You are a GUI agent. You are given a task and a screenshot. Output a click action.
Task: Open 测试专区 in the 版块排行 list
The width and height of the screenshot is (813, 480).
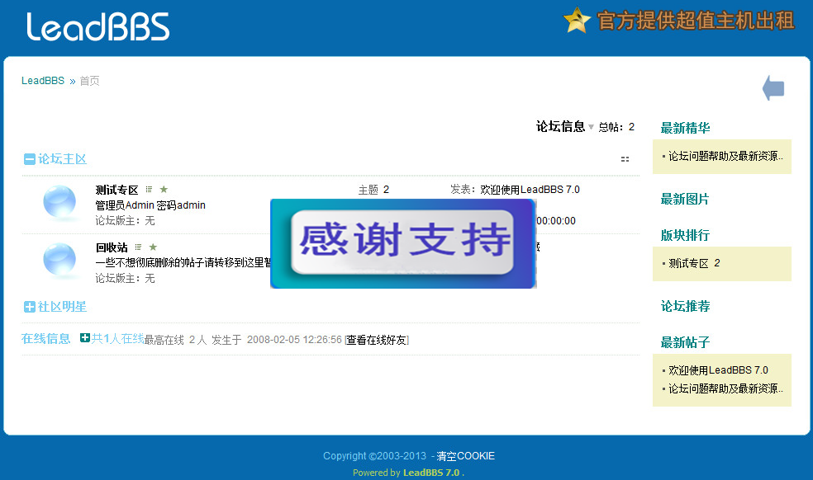pyautogui.click(x=688, y=264)
